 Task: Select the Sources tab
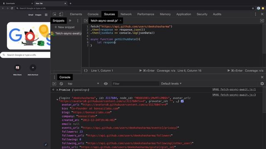click(109, 14)
